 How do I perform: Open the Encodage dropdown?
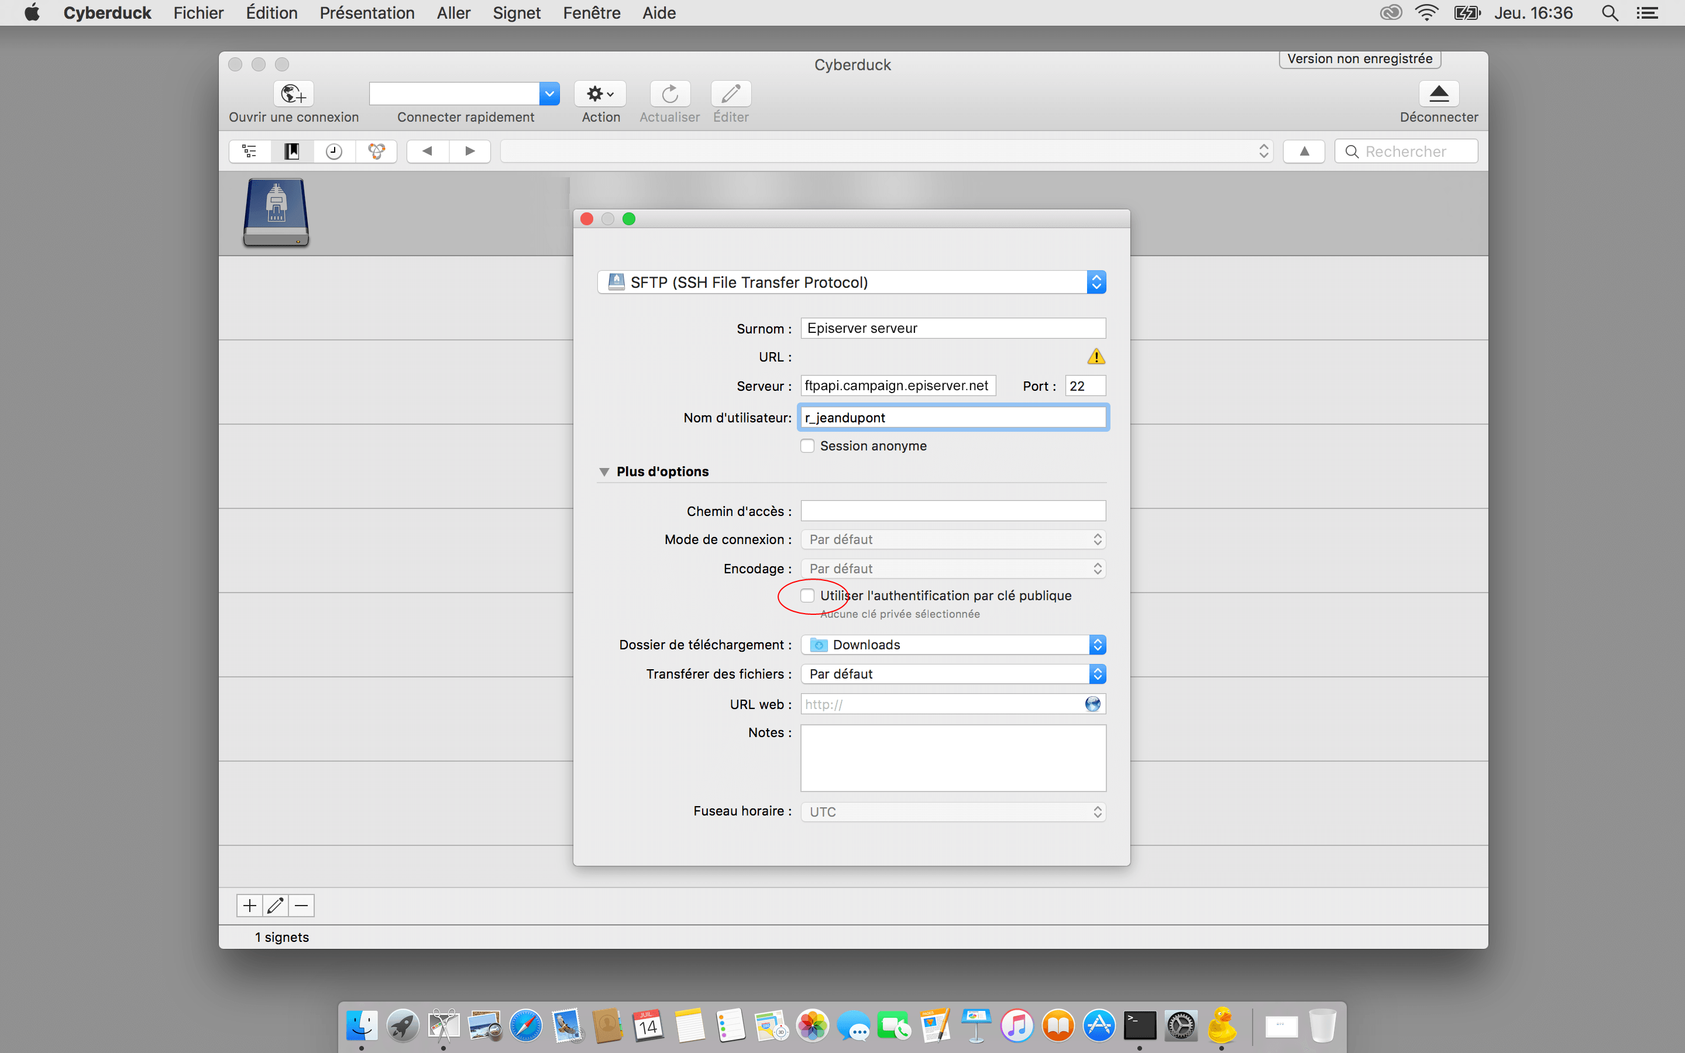click(953, 568)
